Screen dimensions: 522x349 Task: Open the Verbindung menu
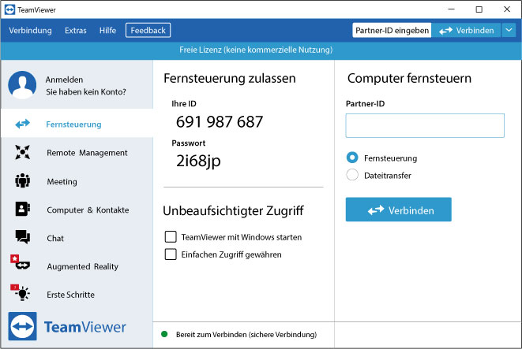[x=30, y=31]
